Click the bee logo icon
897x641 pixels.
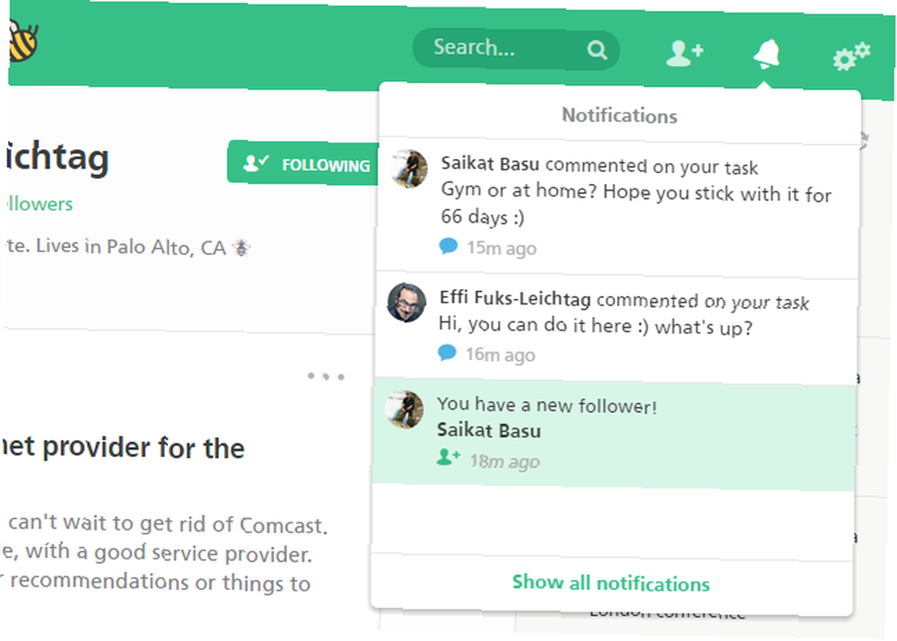23,40
